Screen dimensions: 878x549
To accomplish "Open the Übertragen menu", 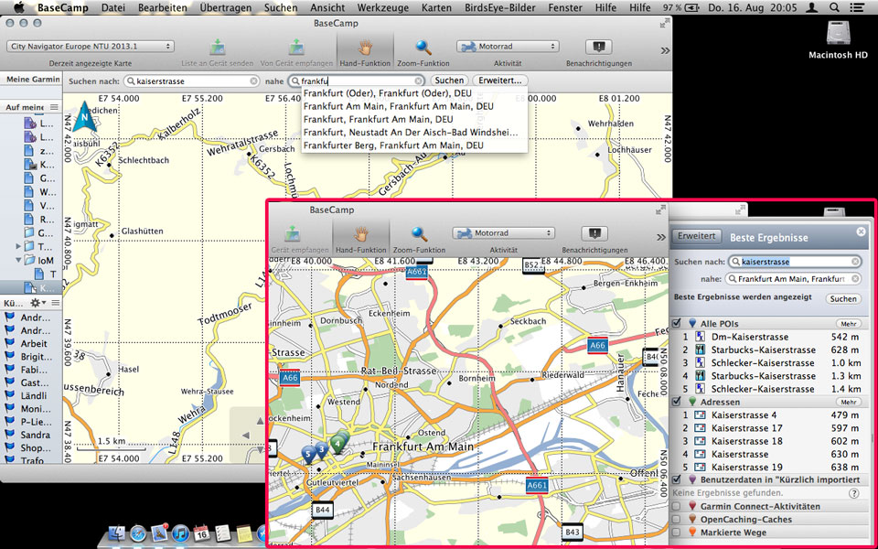I will [x=228, y=8].
